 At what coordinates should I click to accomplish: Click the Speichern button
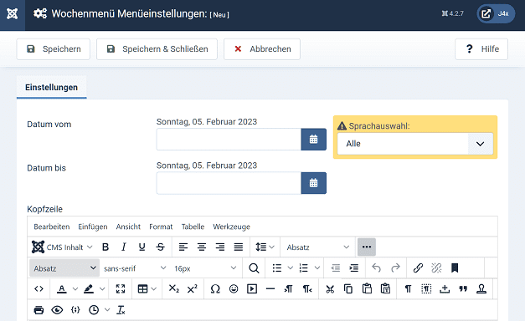(x=54, y=49)
